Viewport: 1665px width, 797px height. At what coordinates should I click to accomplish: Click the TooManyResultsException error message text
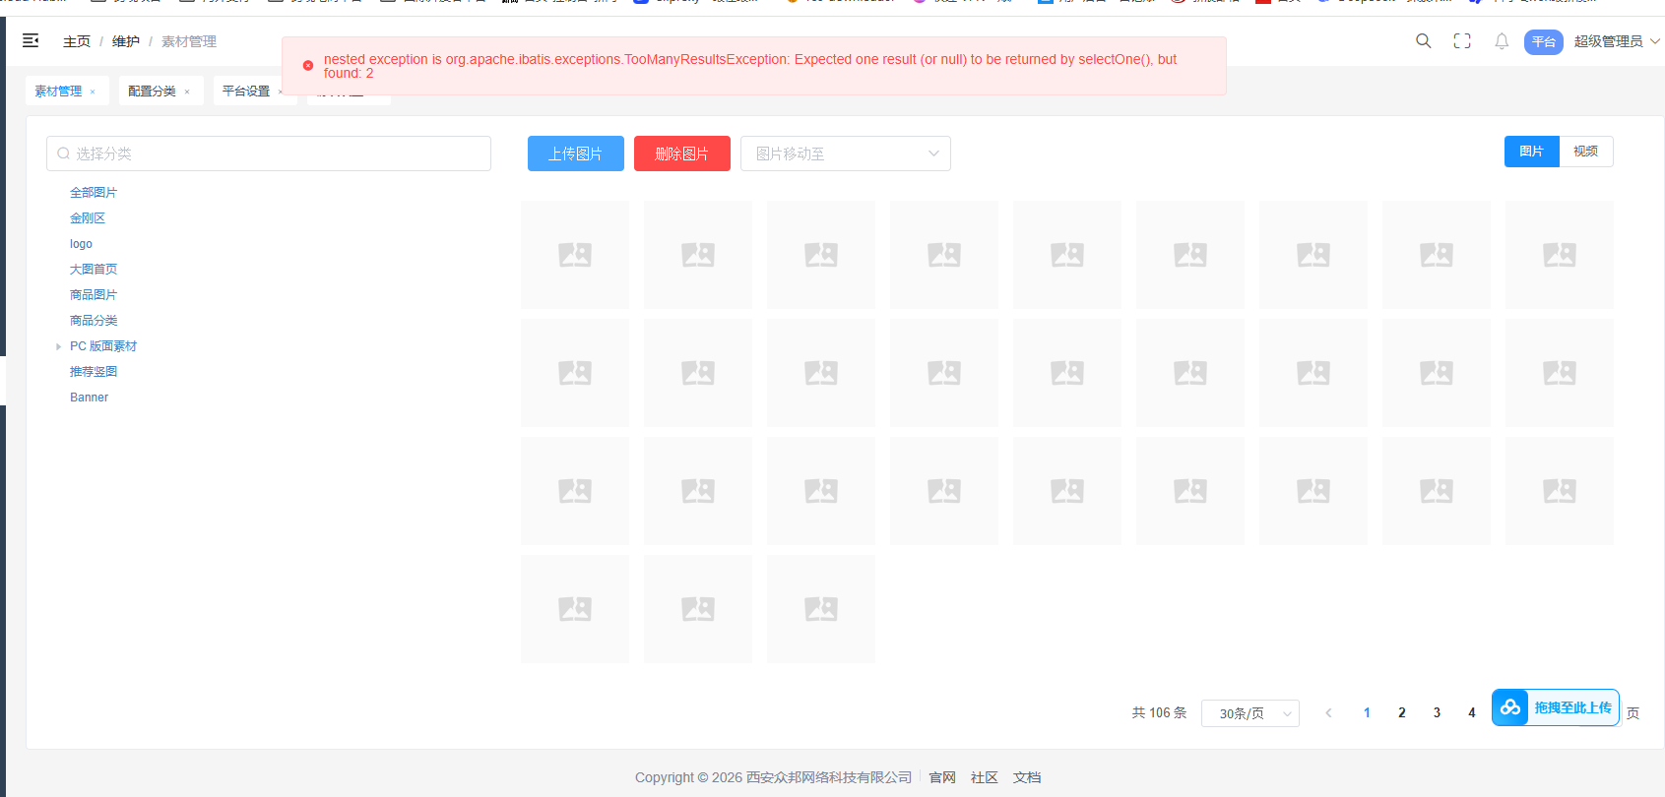750,66
